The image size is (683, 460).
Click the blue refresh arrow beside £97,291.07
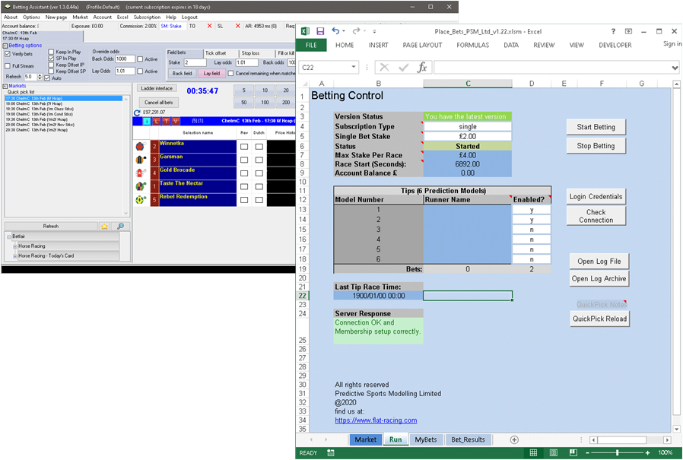coord(137,113)
